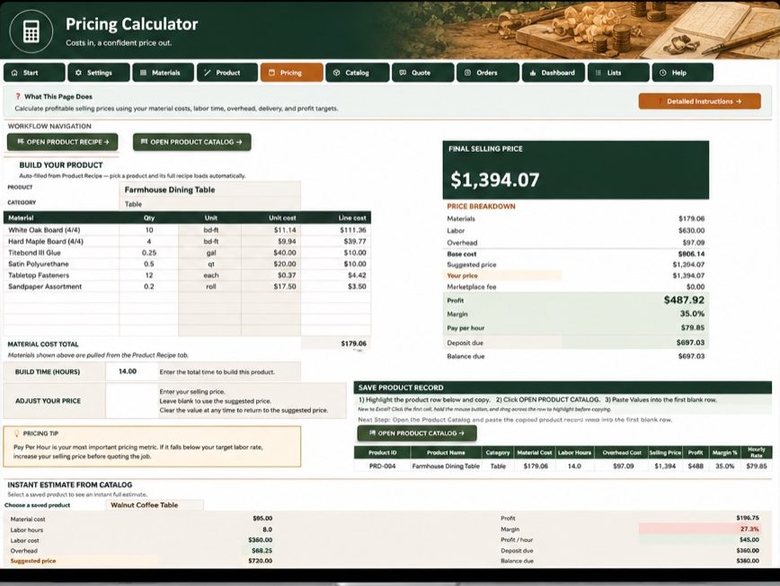Click the Detailed Instructions button
The image size is (780, 586).
(699, 101)
